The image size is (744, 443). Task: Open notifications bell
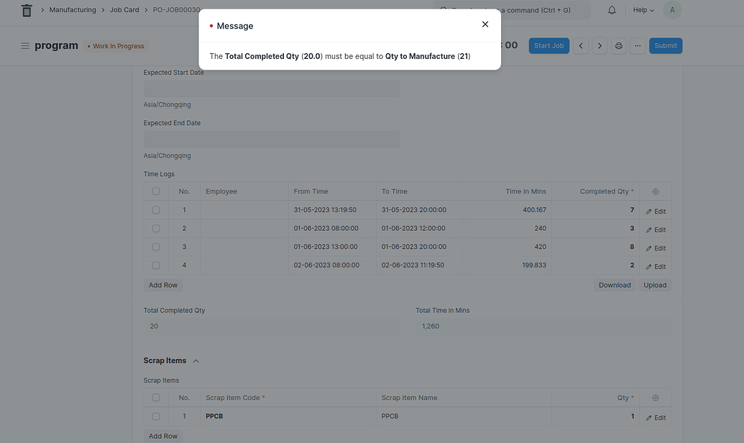point(610,9)
